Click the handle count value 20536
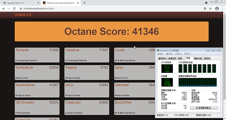 (214, 93)
